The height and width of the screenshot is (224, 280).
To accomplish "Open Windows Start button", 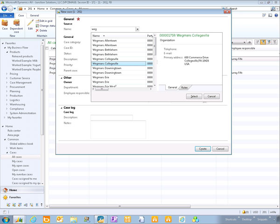I will (6, 219).
